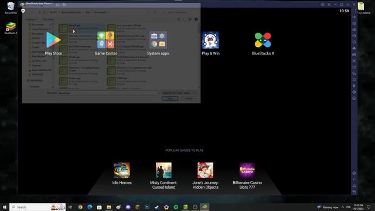The image size is (375, 211).
Task: Click the Android back arrow in sidebar
Action: coord(354,179)
